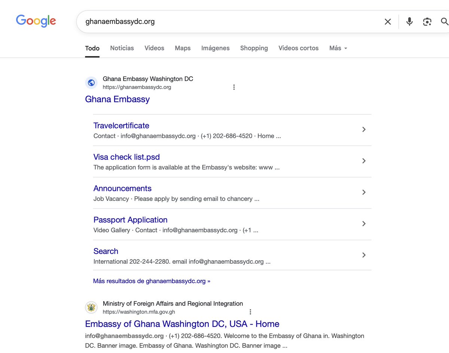This screenshot has height=353, width=449.
Task: Switch to the Imágenes tab
Action: [x=216, y=48]
